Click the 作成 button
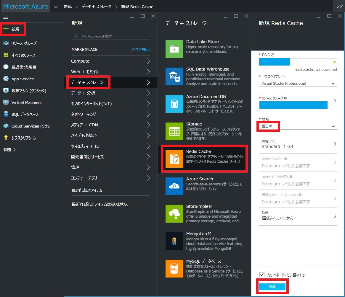Image resolution: width=345 pixels, height=297 pixels. [272, 286]
